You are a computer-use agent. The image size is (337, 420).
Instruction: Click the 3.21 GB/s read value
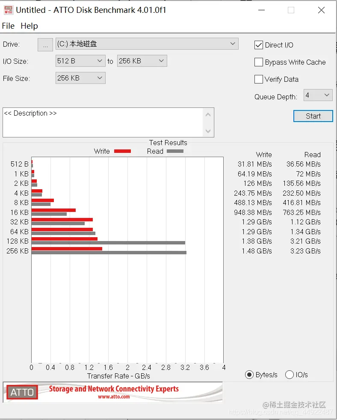pyautogui.click(x=305, y=241)
